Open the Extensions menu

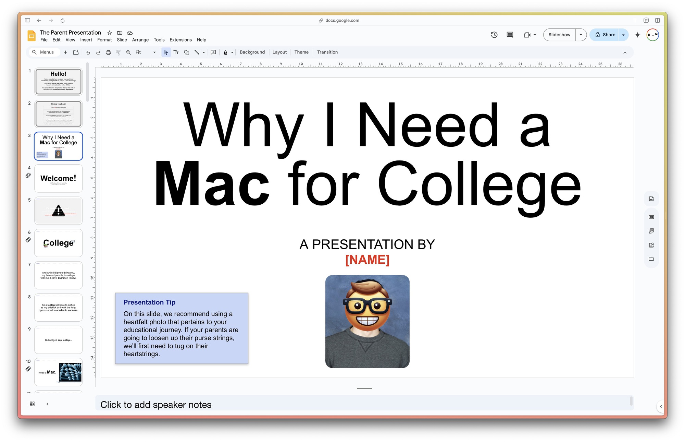click(180, 40)
